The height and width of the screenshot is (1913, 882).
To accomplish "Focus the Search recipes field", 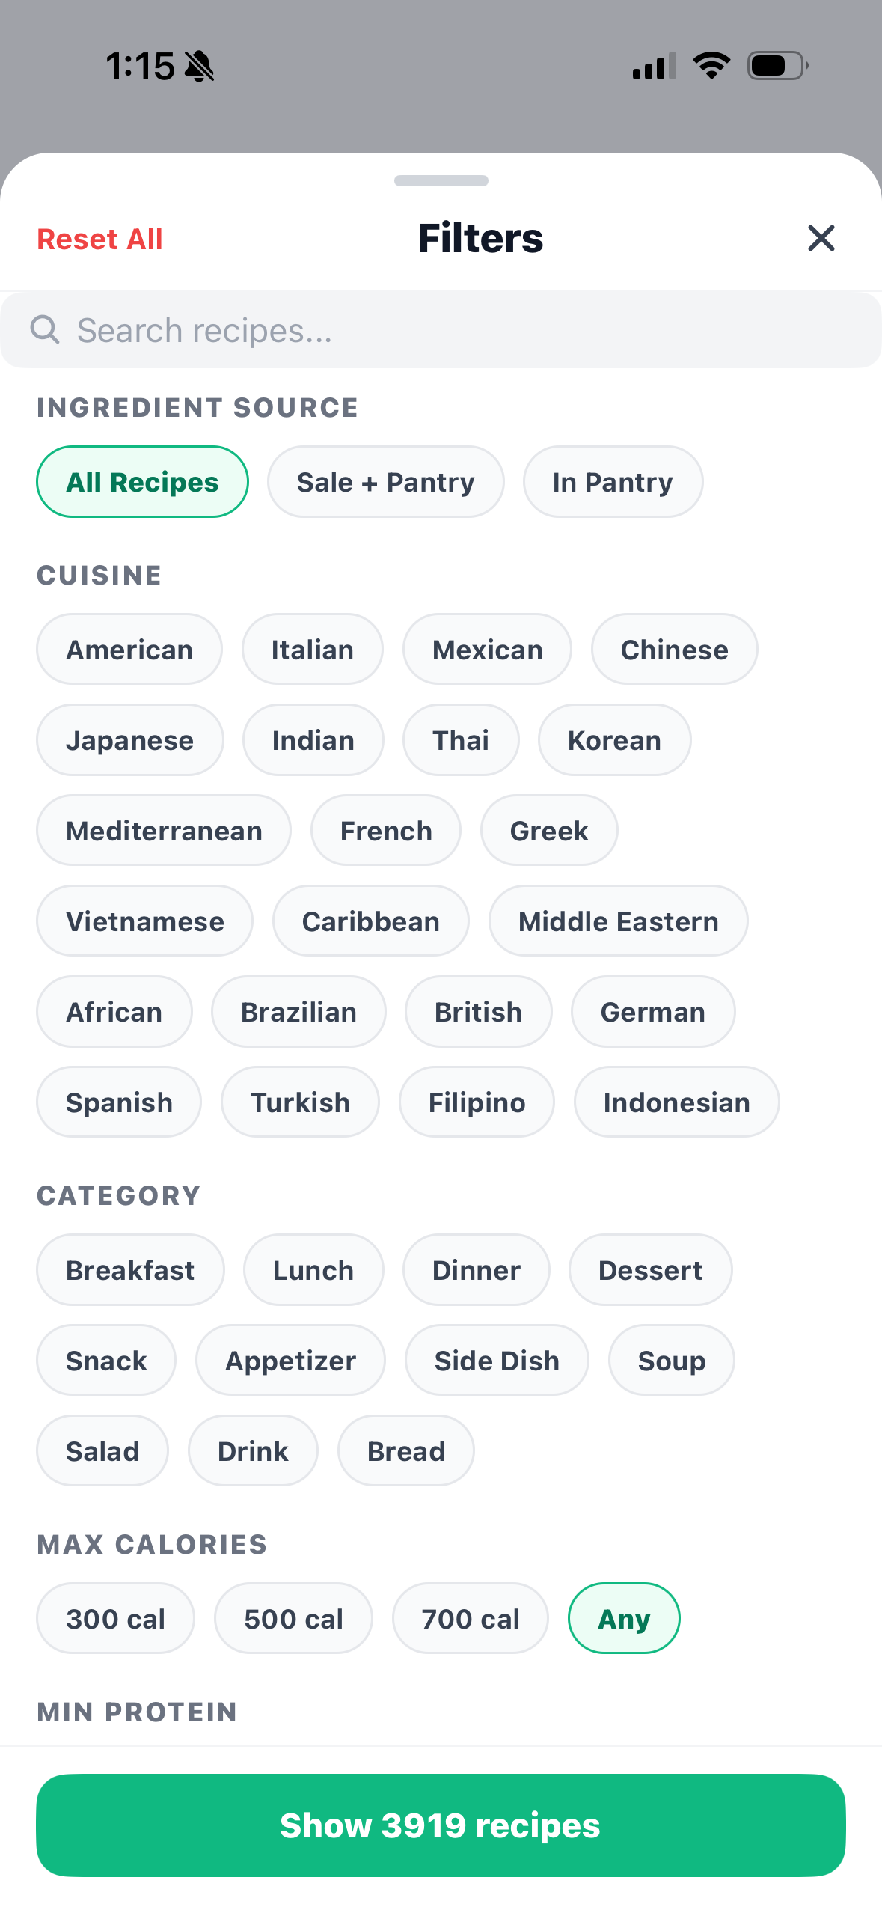I will click(449, 330).
